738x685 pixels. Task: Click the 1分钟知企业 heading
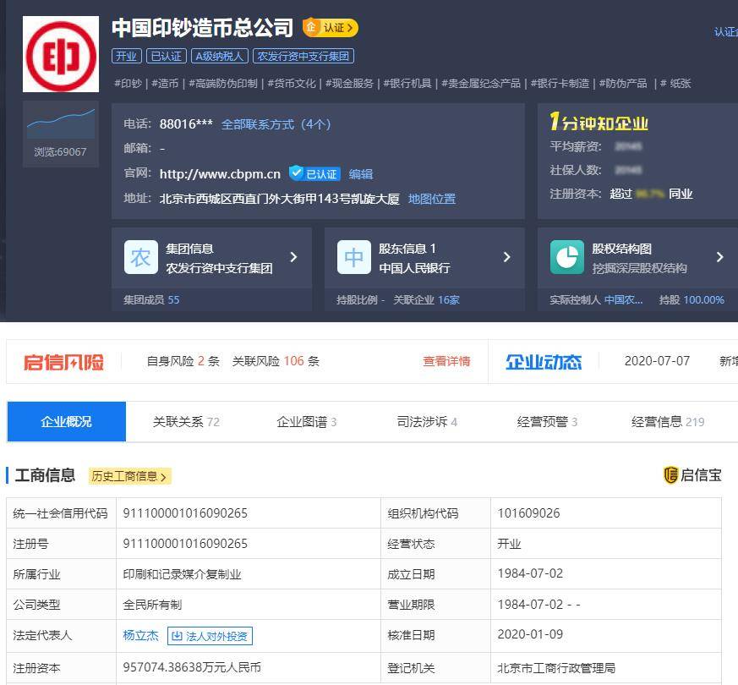[599, 122]
